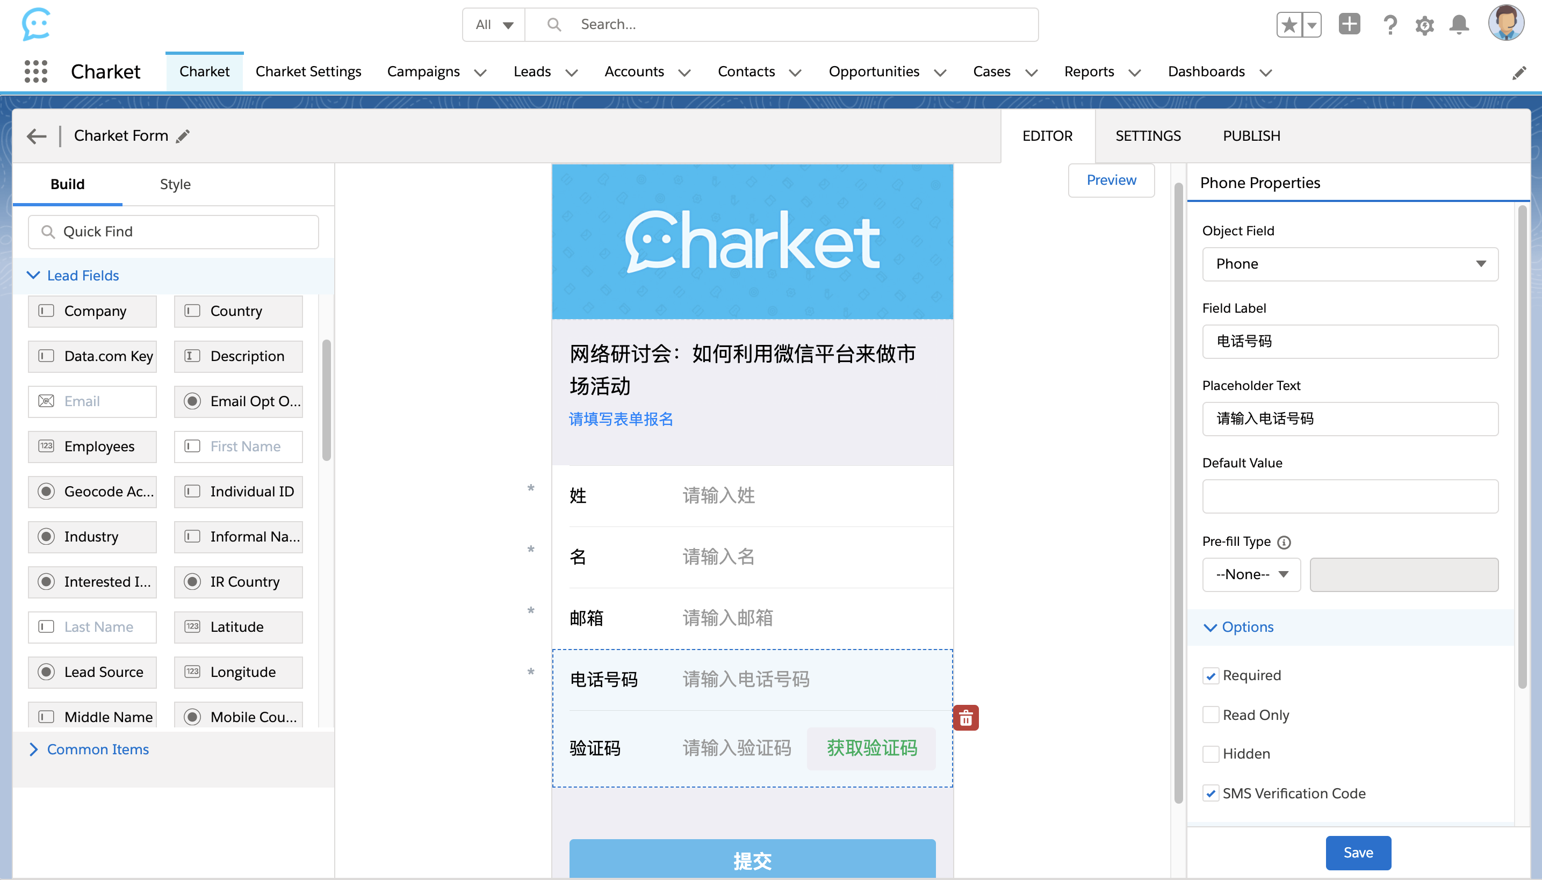1542x880 pixels.
Task: Open the Object Field Phone dropdown
Action: pyautogui.click(x=1349, y=264)
